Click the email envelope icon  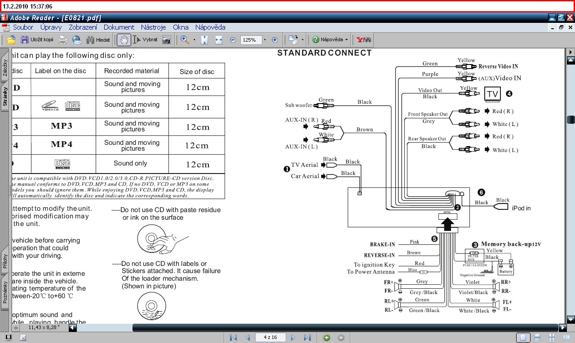click(77, 40)
